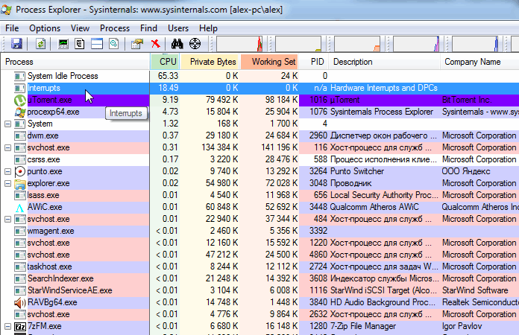Click the Igor Pavlov company name cell
Image resolution: width=519 pixels, height=335 pixels.
click(x=462, y=326)
